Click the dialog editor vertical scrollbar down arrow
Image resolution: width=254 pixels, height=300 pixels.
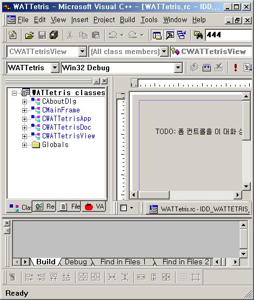[246, 186]
